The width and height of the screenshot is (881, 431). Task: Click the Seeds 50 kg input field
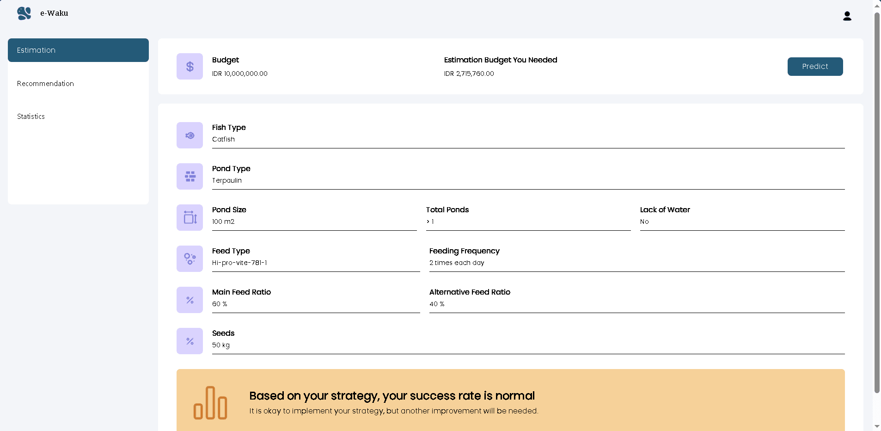pos(528,345)
